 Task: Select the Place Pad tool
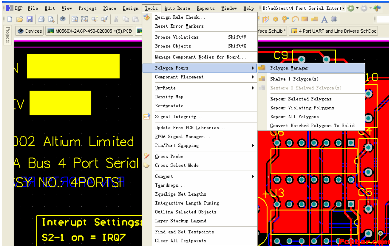275,19
